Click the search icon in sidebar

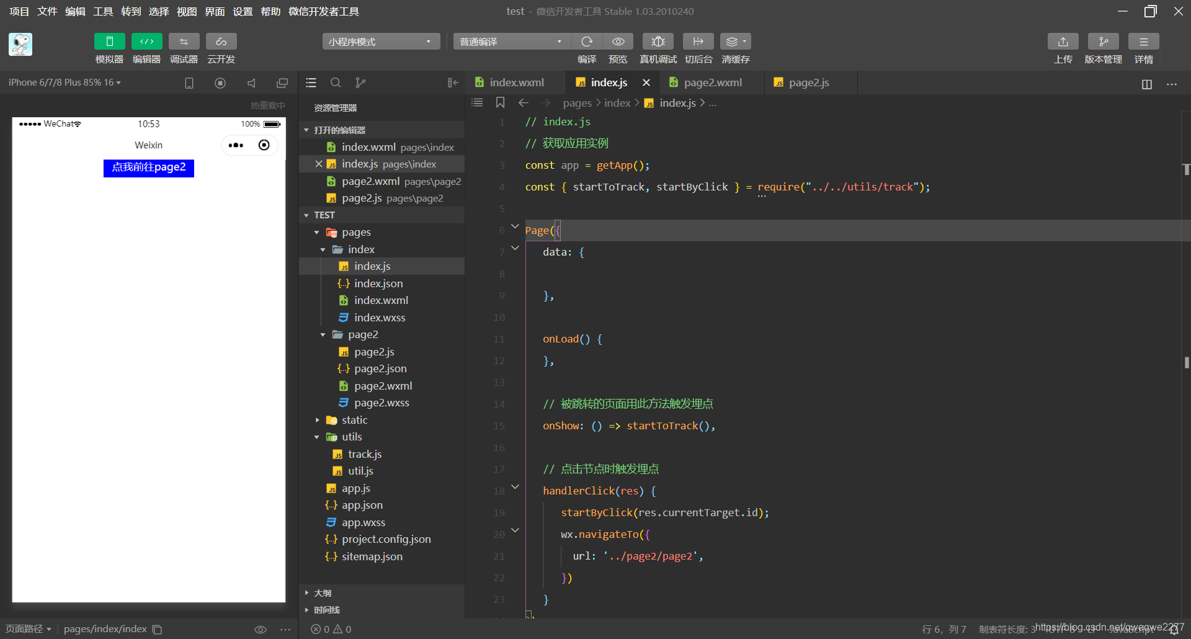tap(336, 83)
